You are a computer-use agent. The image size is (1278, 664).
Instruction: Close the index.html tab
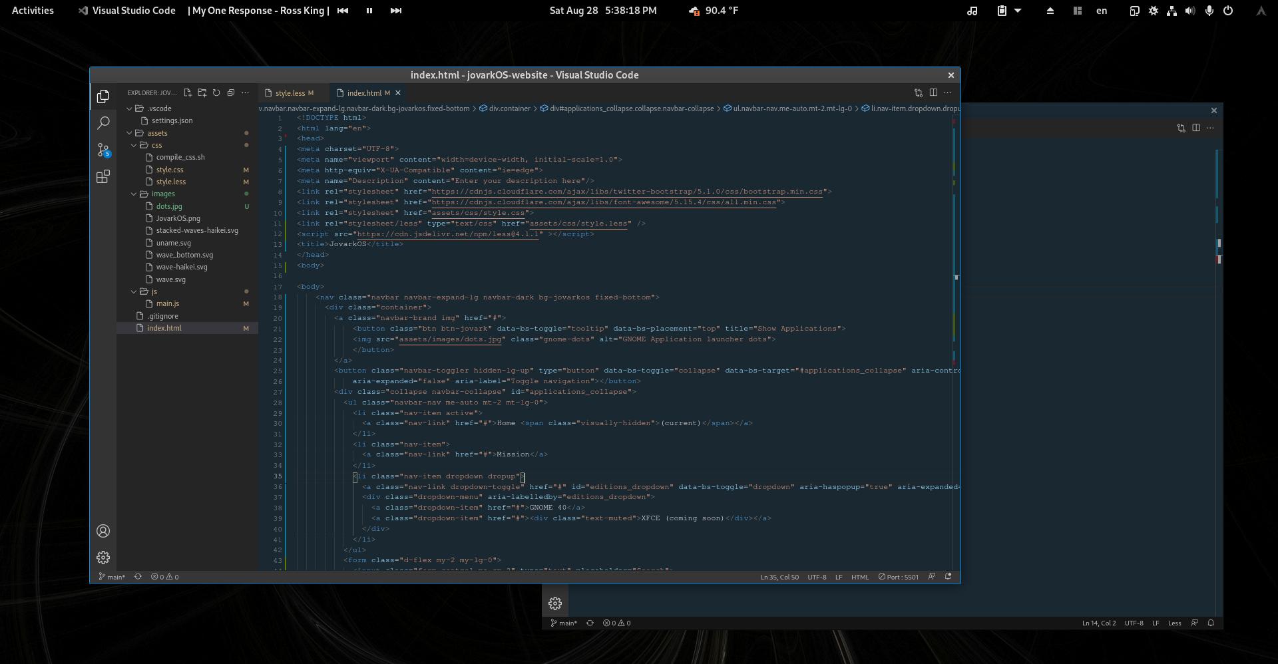click(x=398, y=93)
